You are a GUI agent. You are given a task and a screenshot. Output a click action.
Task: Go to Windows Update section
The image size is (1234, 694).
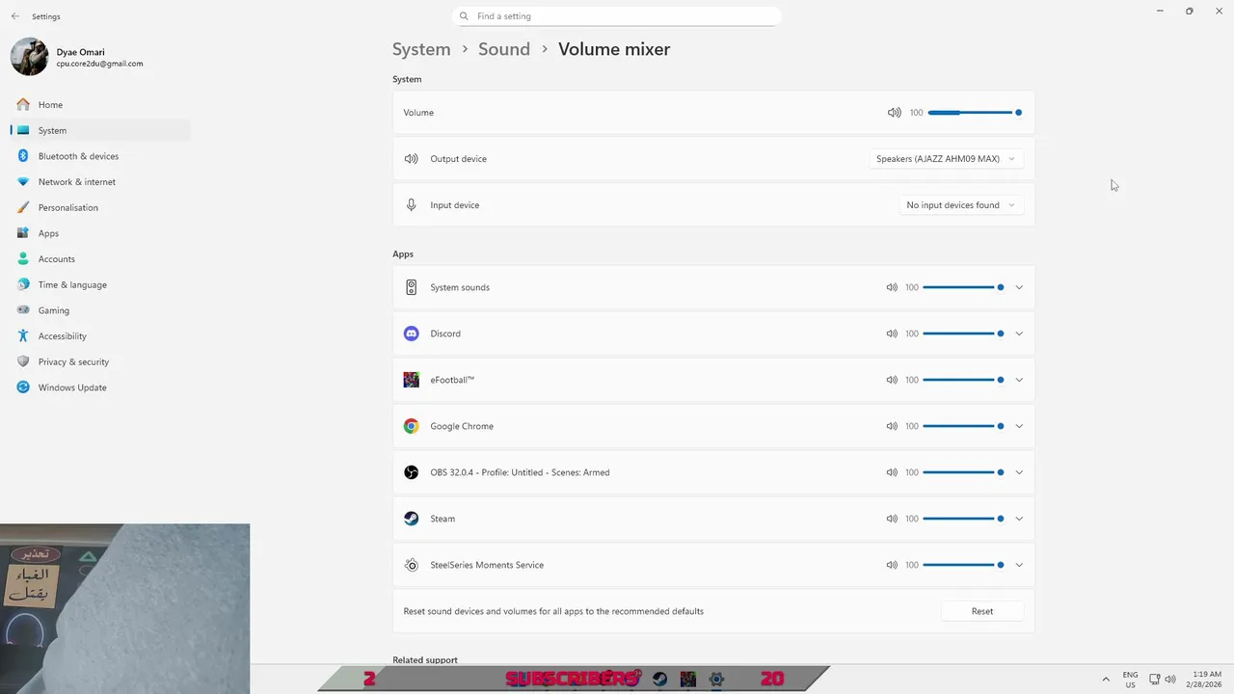click(x=72, y=387)
